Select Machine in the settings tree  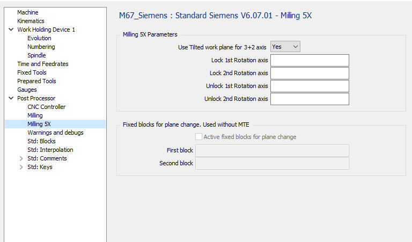(x=28, y=12)
